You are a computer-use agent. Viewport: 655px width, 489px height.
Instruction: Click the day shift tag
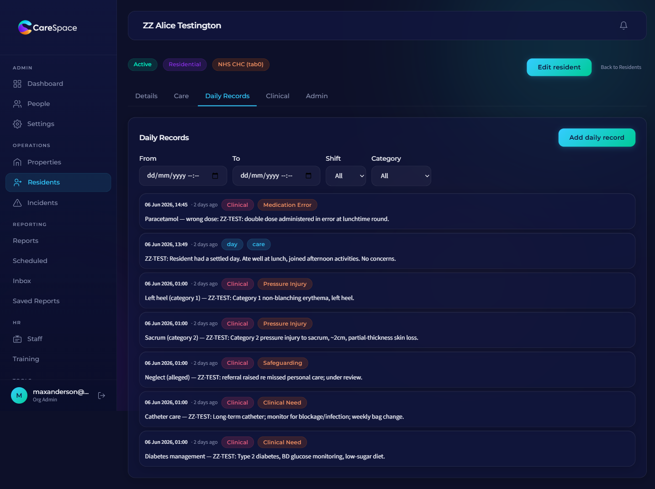click(232, 244)
